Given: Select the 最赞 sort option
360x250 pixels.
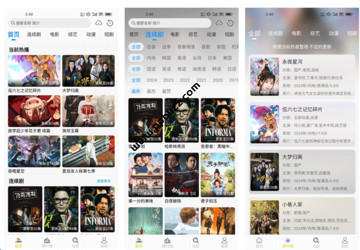Looking at the screenshot, I should coord(166,91).
